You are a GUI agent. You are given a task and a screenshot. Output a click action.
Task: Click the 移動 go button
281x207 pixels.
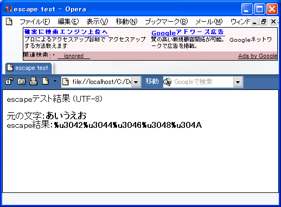click(x=152, y=81)
